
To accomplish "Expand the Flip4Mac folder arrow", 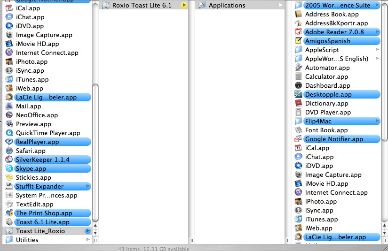I will [377, 121].
